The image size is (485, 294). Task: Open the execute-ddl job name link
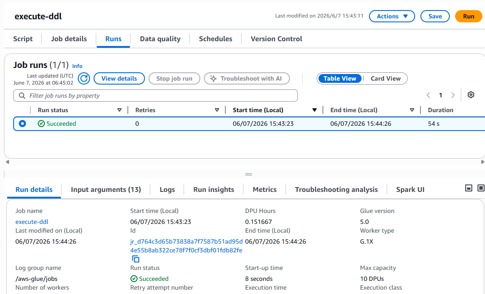32,222
